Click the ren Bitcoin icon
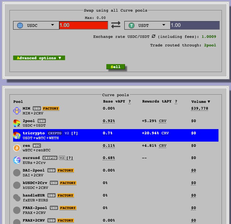This screenshot has height=224, width=231. (x=17, y=148)
